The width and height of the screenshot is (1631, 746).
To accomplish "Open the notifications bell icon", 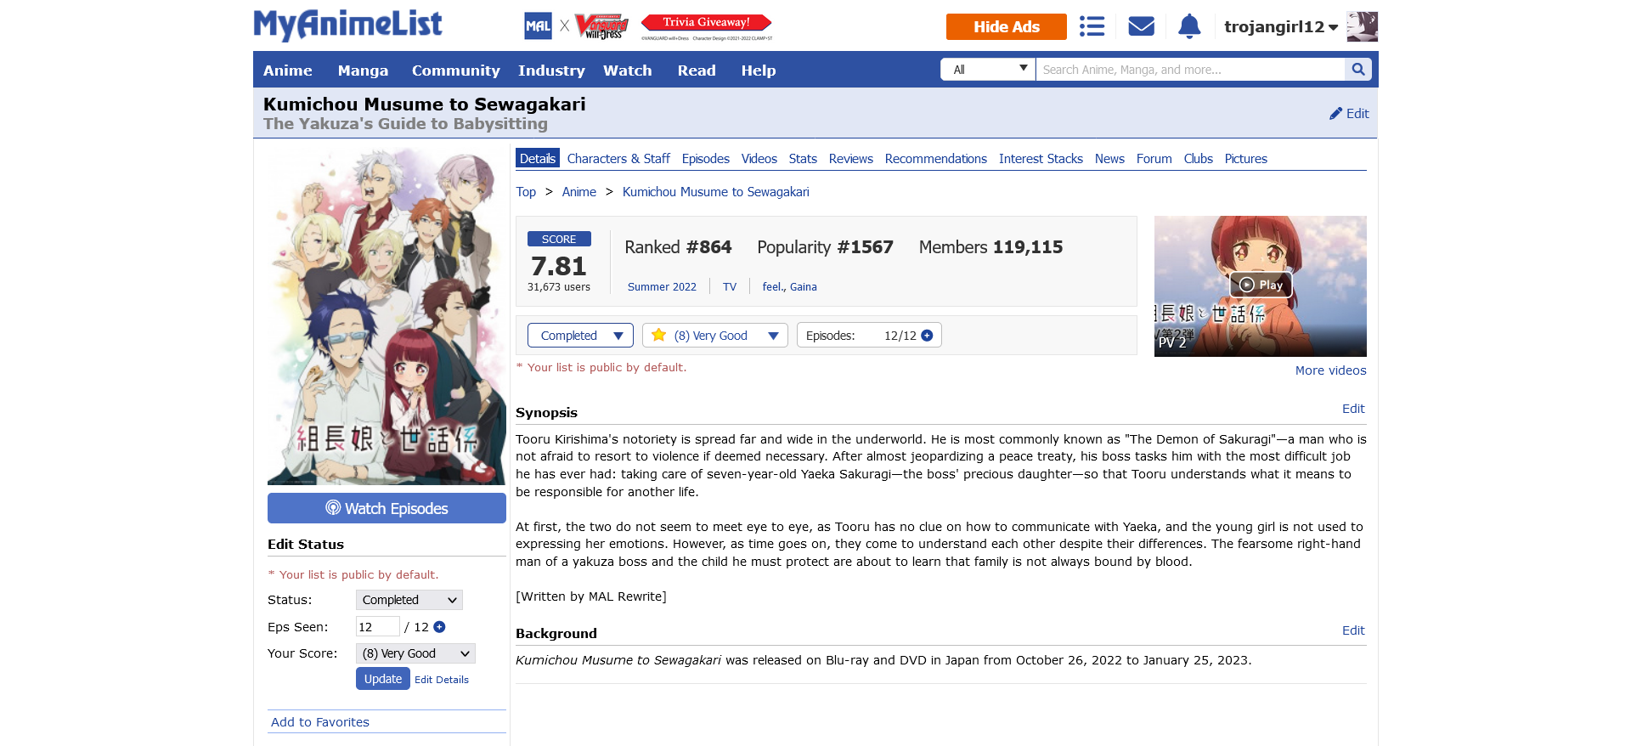I will click(x=1189, y=26).
